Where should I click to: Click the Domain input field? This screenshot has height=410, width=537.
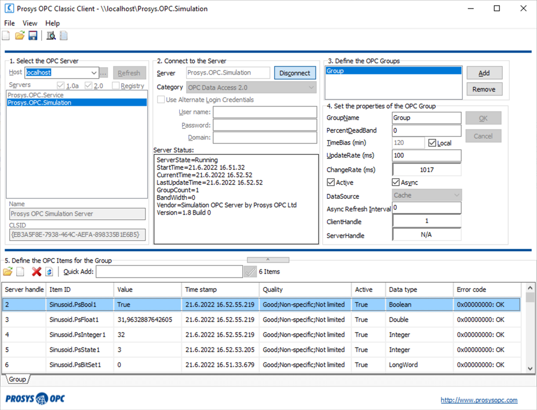tap(265, 137)
